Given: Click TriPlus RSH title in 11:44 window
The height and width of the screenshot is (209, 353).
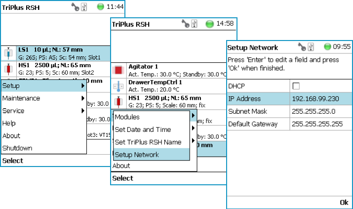Looking at the screenshot, I should 21,7.
